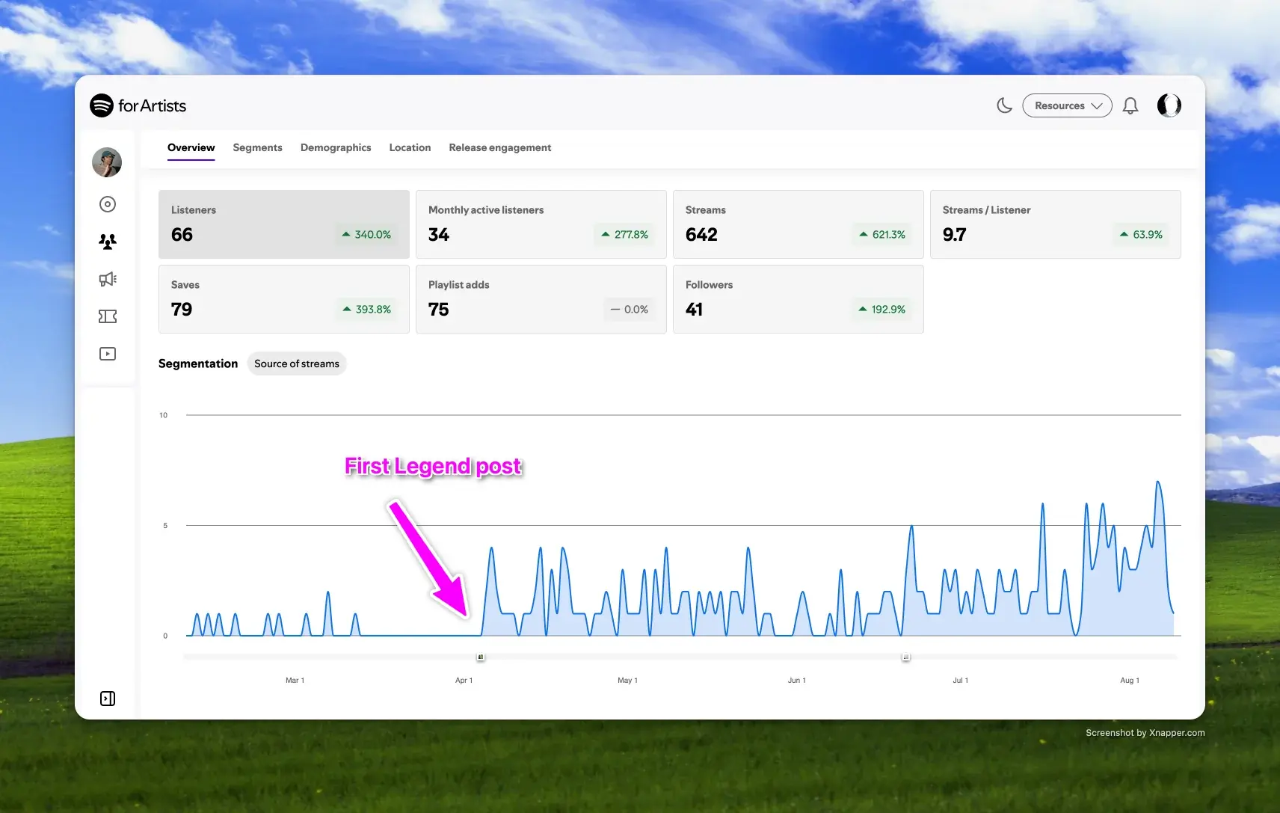
Task: Open the Concerts ticket icon
Action: [x=108, y=316]
